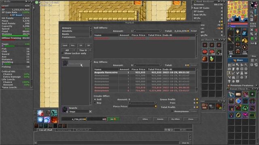The image size is (259, 145).
Task: Open the Store button
Action: point(238,60)
